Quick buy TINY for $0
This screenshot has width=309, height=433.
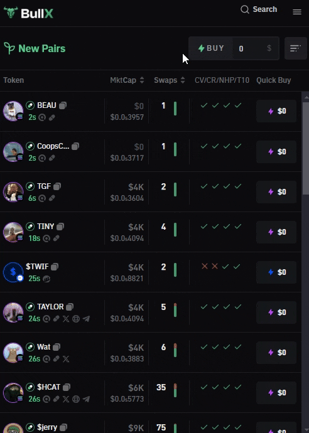coord(276,232)
